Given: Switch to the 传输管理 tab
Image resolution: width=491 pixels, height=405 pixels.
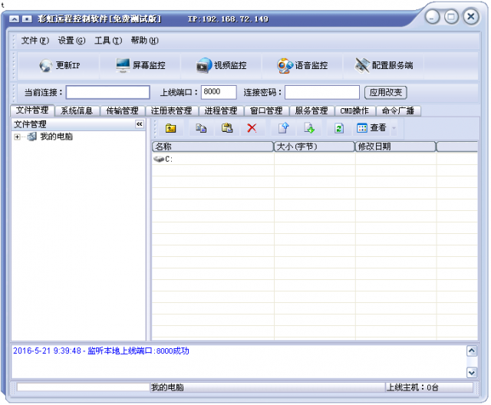Looking at the screenshot, I should (x=123, y=110).
